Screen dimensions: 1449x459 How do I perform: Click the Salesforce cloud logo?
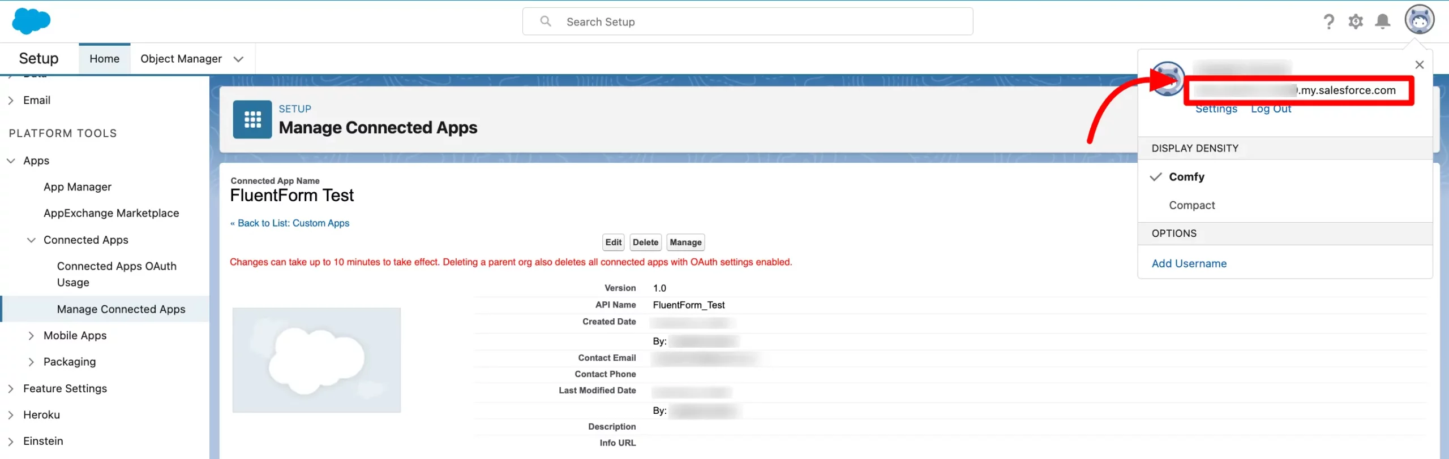(x=31, y=21)
